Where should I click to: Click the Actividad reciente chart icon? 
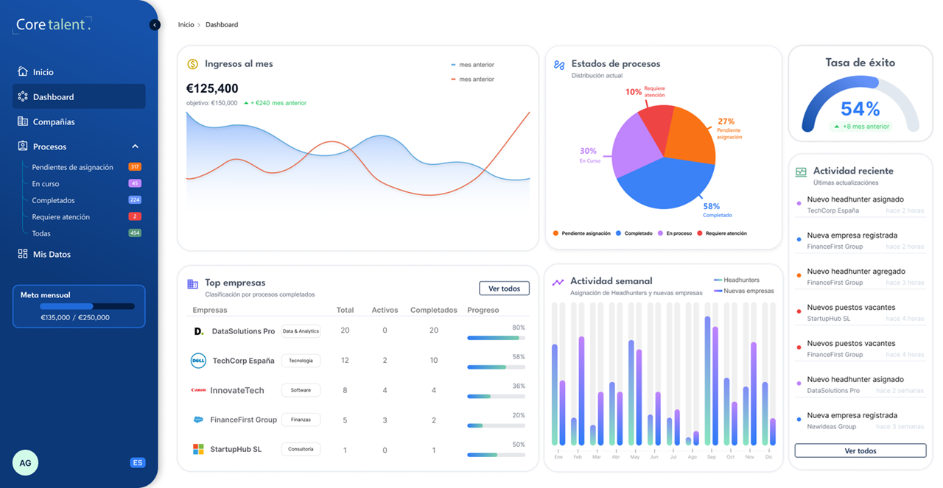(x=801, y=172)
